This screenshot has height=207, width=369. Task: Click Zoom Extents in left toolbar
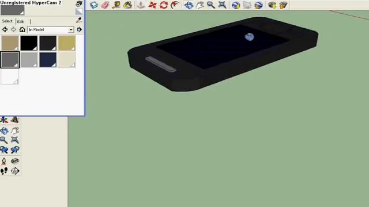[x=15, y=140]
